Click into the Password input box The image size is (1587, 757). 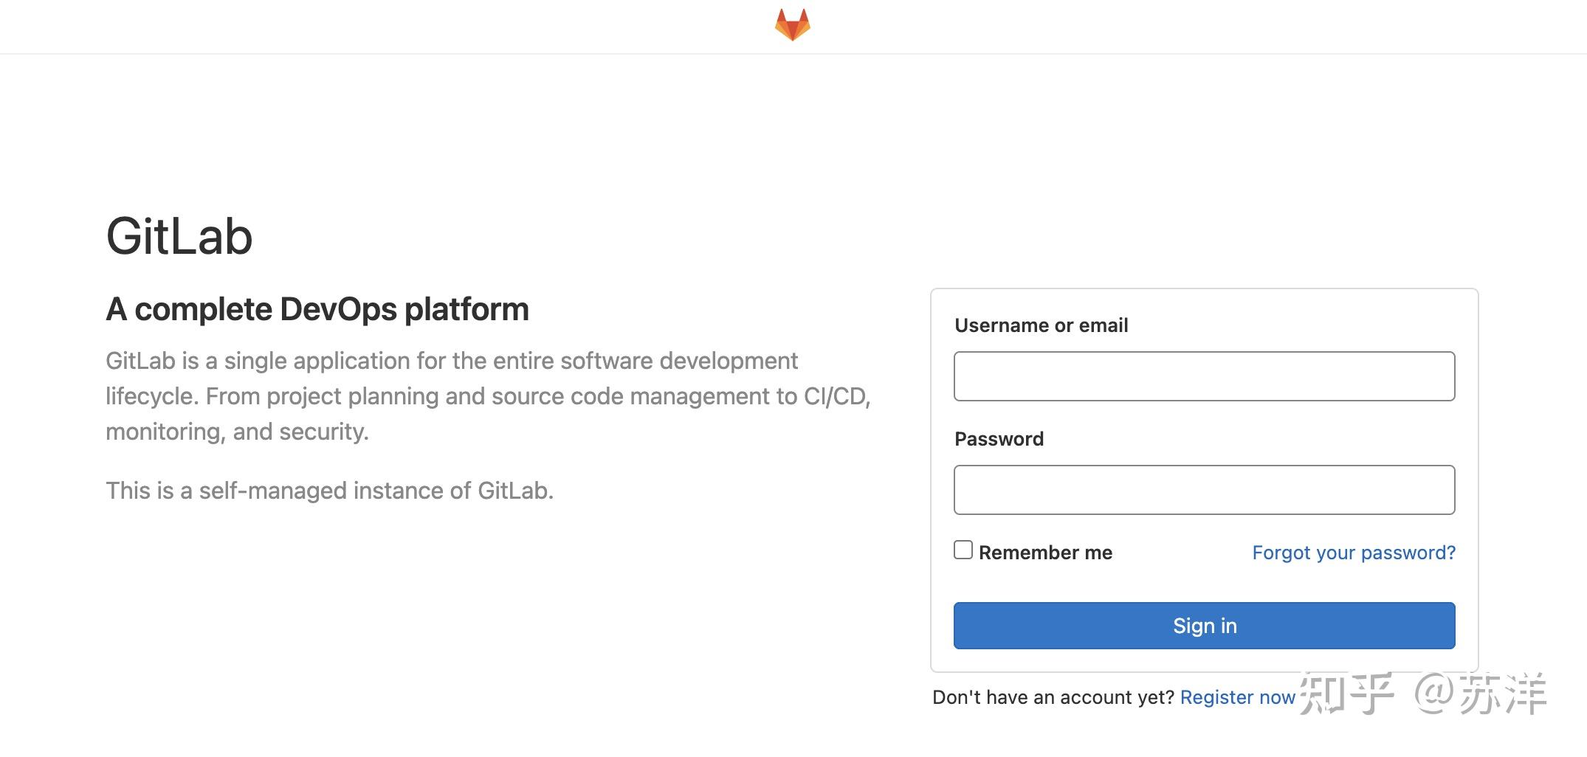pos(1204,490)
